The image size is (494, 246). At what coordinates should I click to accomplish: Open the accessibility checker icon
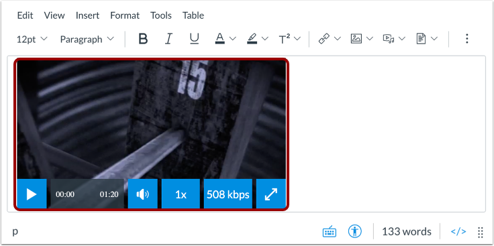(355, 231)
